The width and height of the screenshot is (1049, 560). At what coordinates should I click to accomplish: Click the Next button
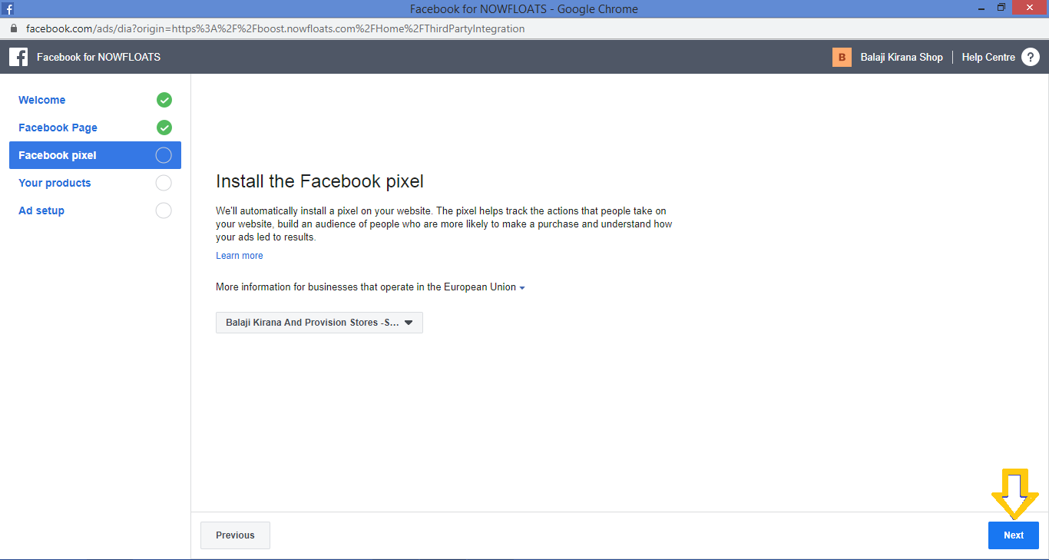pyautogui.click(x=1014, y=535)
